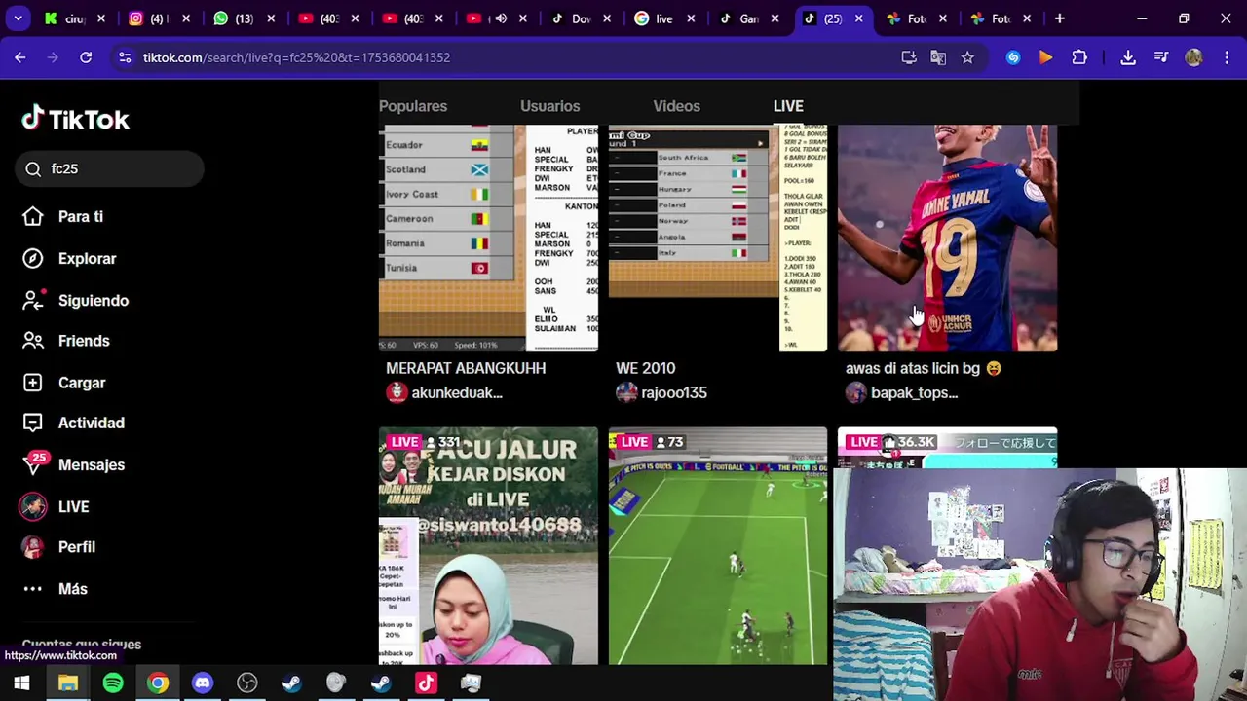Select the LIVE results tab
Screen dimensions: 1247x701
pos(788,106)
